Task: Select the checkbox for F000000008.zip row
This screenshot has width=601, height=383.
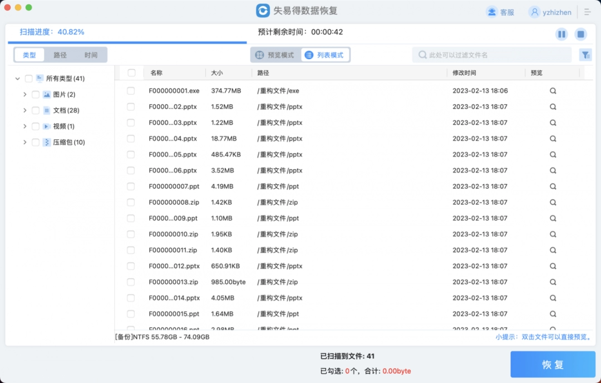Action: (131, 202)
